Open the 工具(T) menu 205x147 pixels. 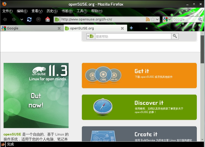tap(82, 11)
